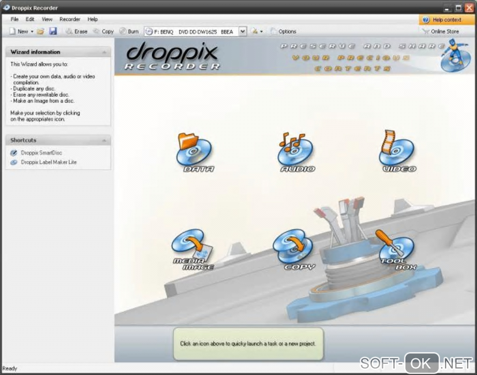This screenshot has height=375, width=477.
Task: Open the Help menu
Action: (x=93, y=19)
